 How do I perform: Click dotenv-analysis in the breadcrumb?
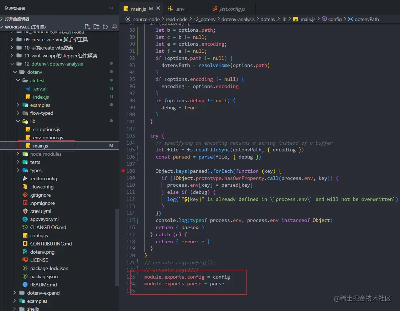coord(238,19)
